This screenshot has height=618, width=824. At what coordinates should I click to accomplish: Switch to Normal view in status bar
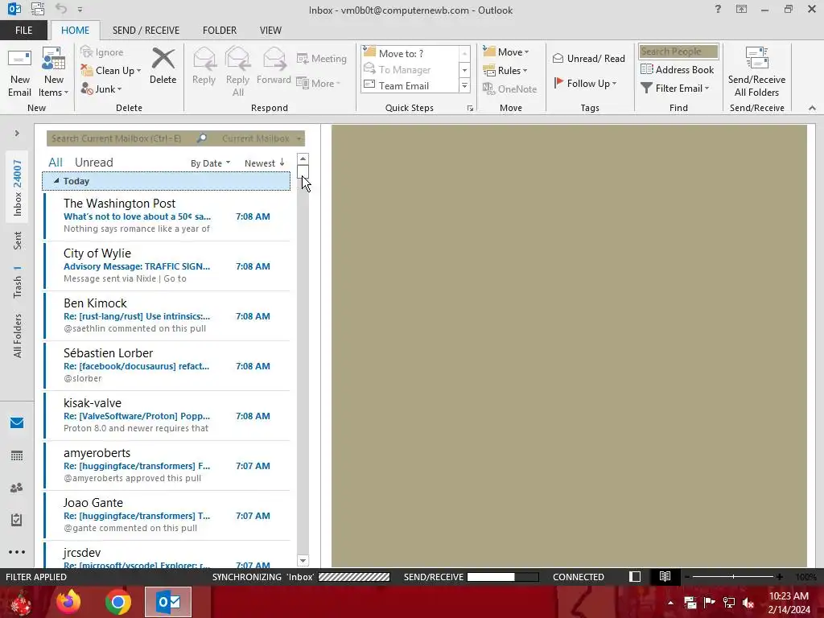[635, 576]
